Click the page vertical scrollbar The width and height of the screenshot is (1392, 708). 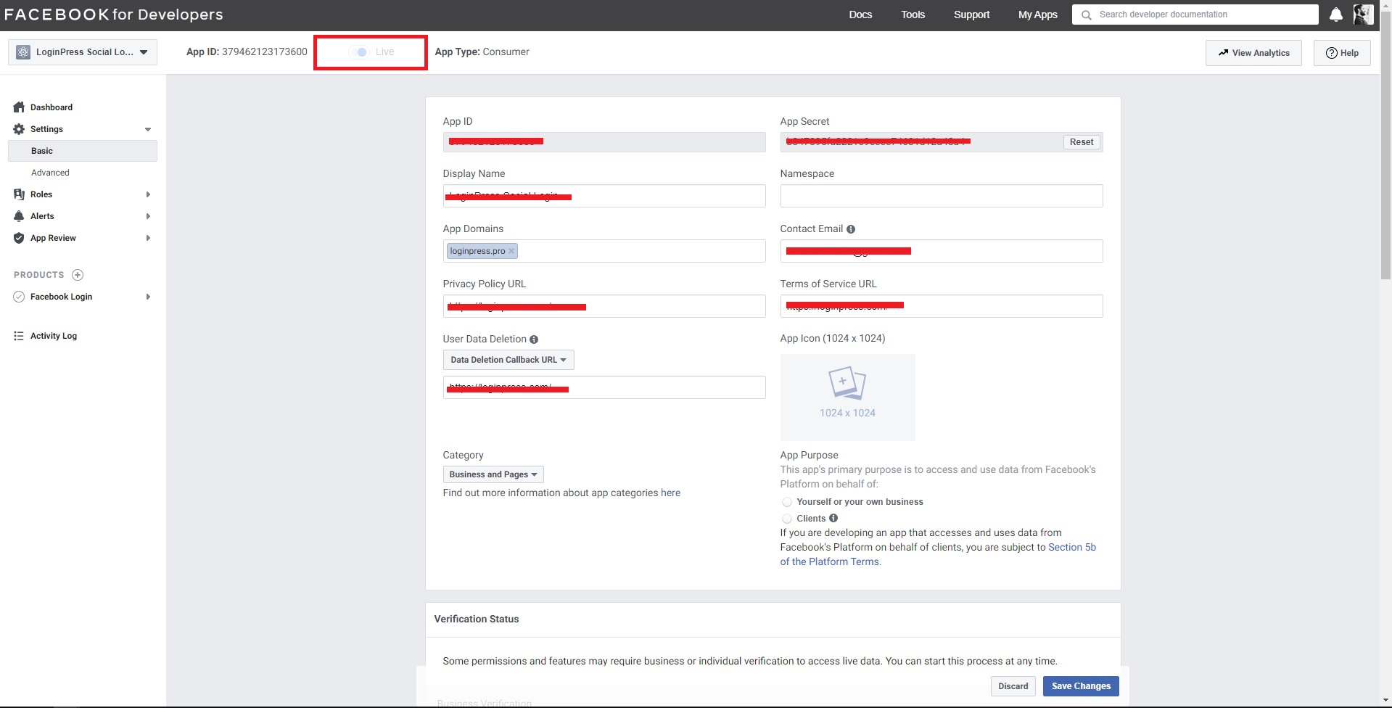pos(1385,145)
